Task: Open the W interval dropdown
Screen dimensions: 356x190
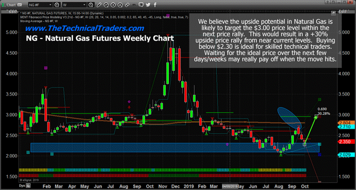Action: (74, 4)
